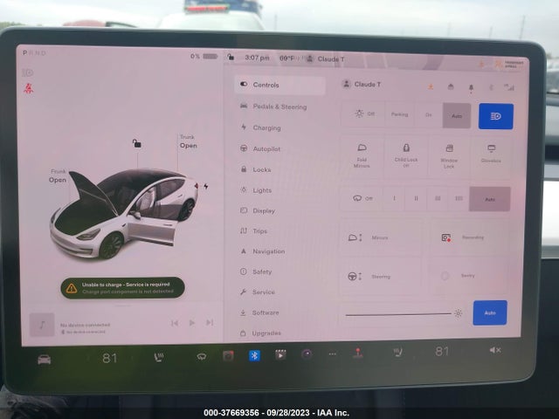Screen dimensions: 559x419
Task: Set wipers to speed II
Action: [x=416, y=198]
